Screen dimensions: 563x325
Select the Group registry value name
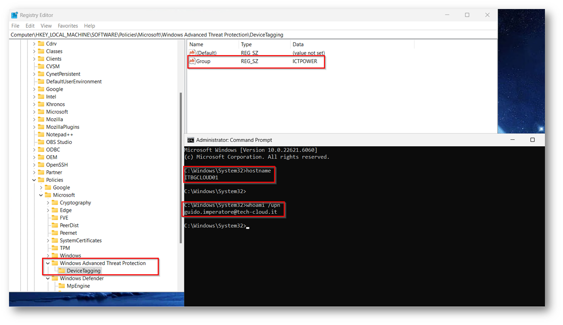pos(203,61)
